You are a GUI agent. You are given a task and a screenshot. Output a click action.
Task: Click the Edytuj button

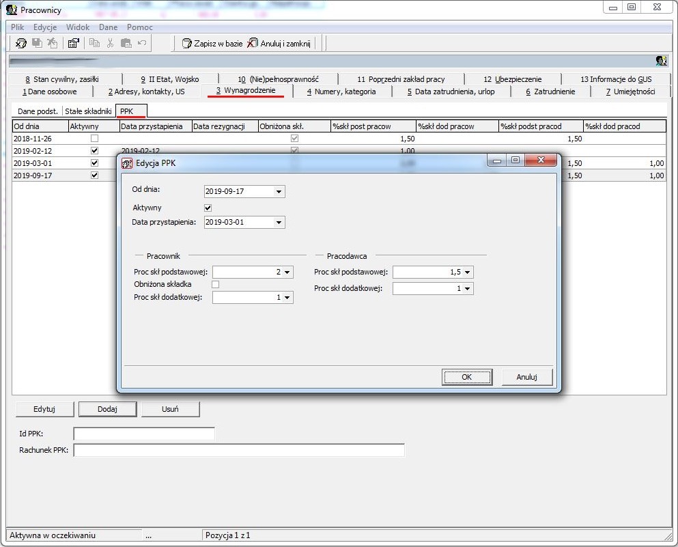tap(44, 409)
